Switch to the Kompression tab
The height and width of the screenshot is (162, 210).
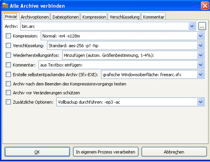coord(94,17)
